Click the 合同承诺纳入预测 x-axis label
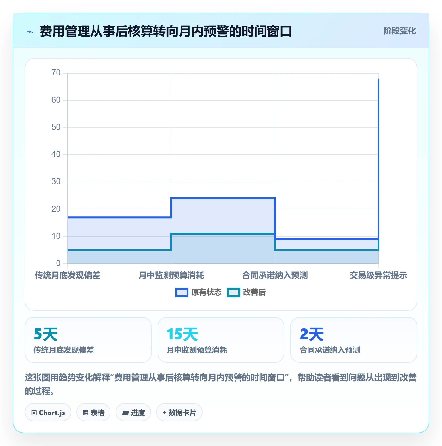The image size is (442, 446). (275, 275)
